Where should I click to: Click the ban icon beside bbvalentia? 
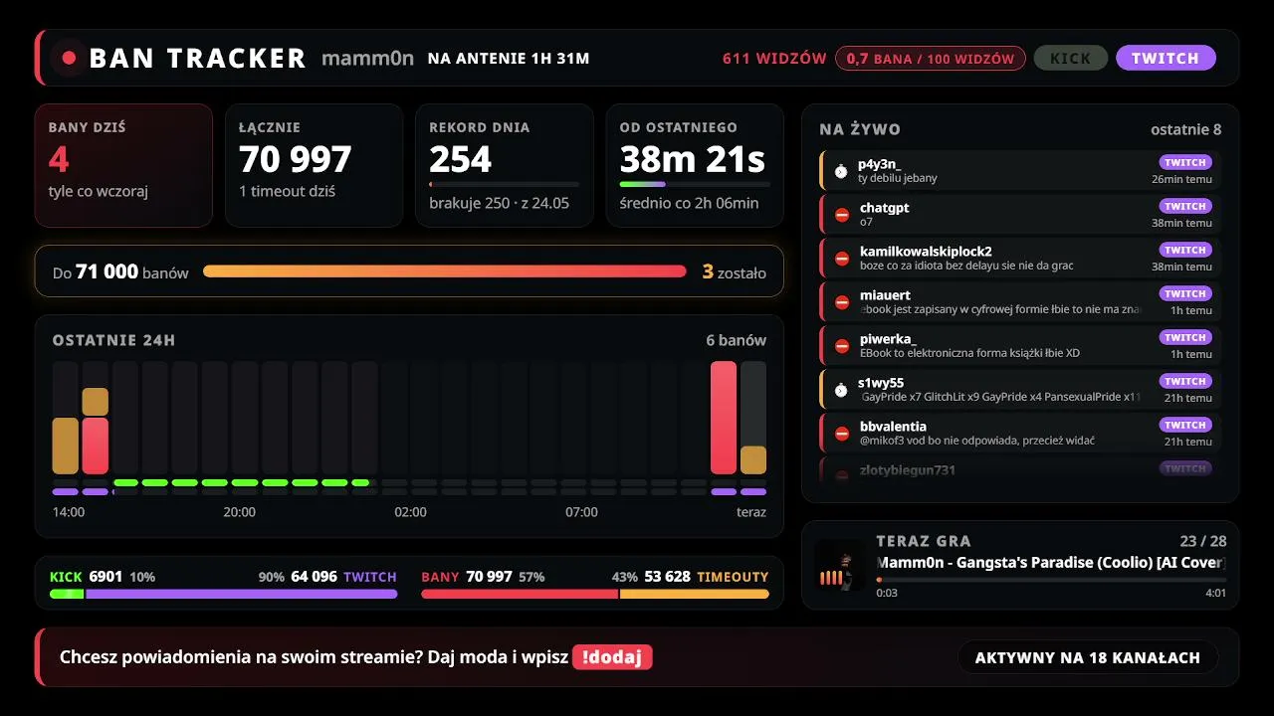(842, 434)
